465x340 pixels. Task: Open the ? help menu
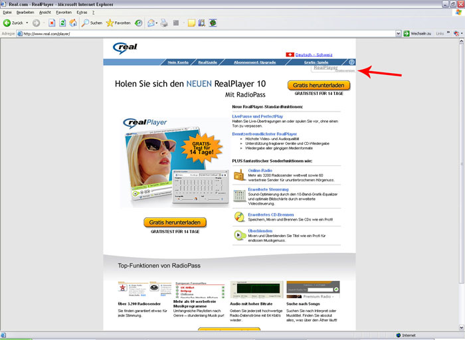tap(93, 13)
